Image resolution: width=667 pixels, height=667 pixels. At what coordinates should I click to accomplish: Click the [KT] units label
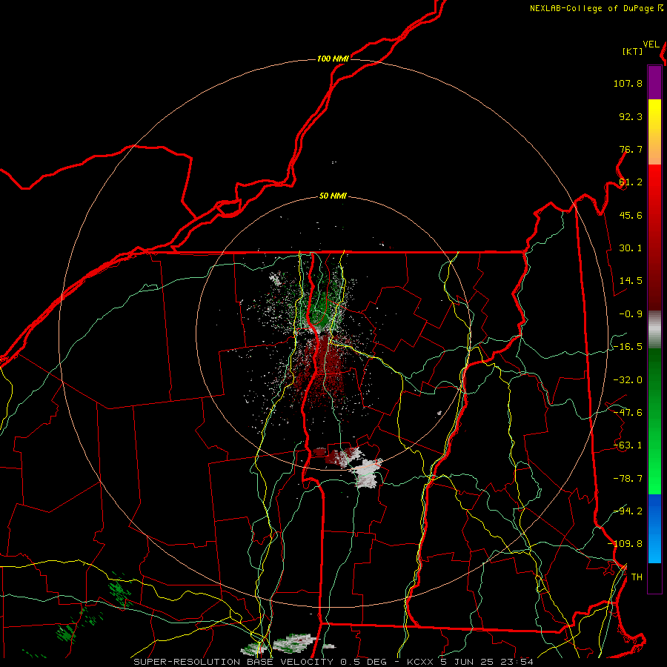(633, 51)
